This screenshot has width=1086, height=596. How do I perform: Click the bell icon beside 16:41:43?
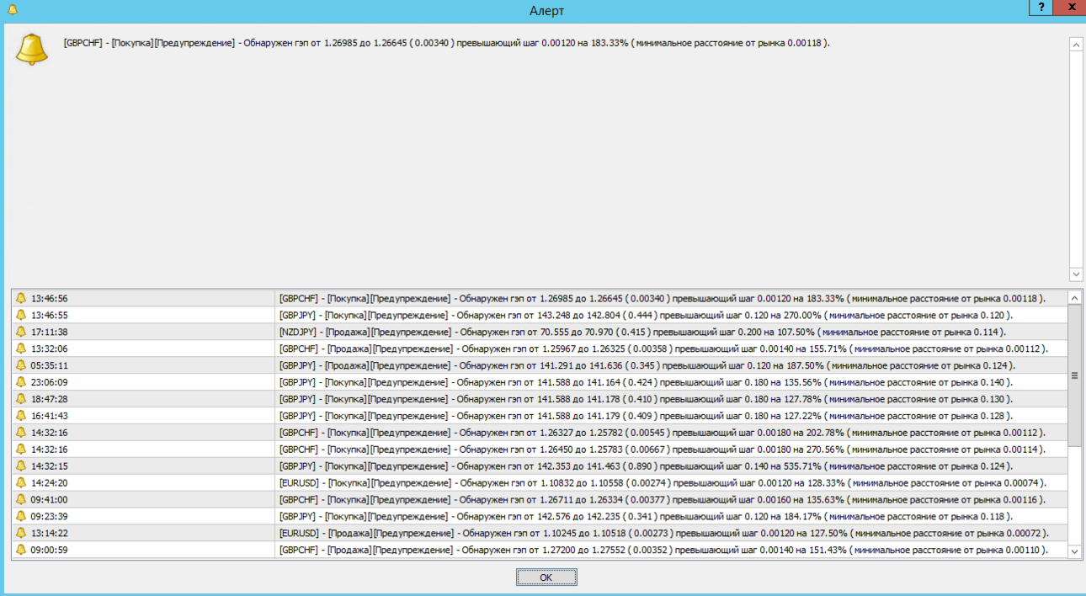21,416
